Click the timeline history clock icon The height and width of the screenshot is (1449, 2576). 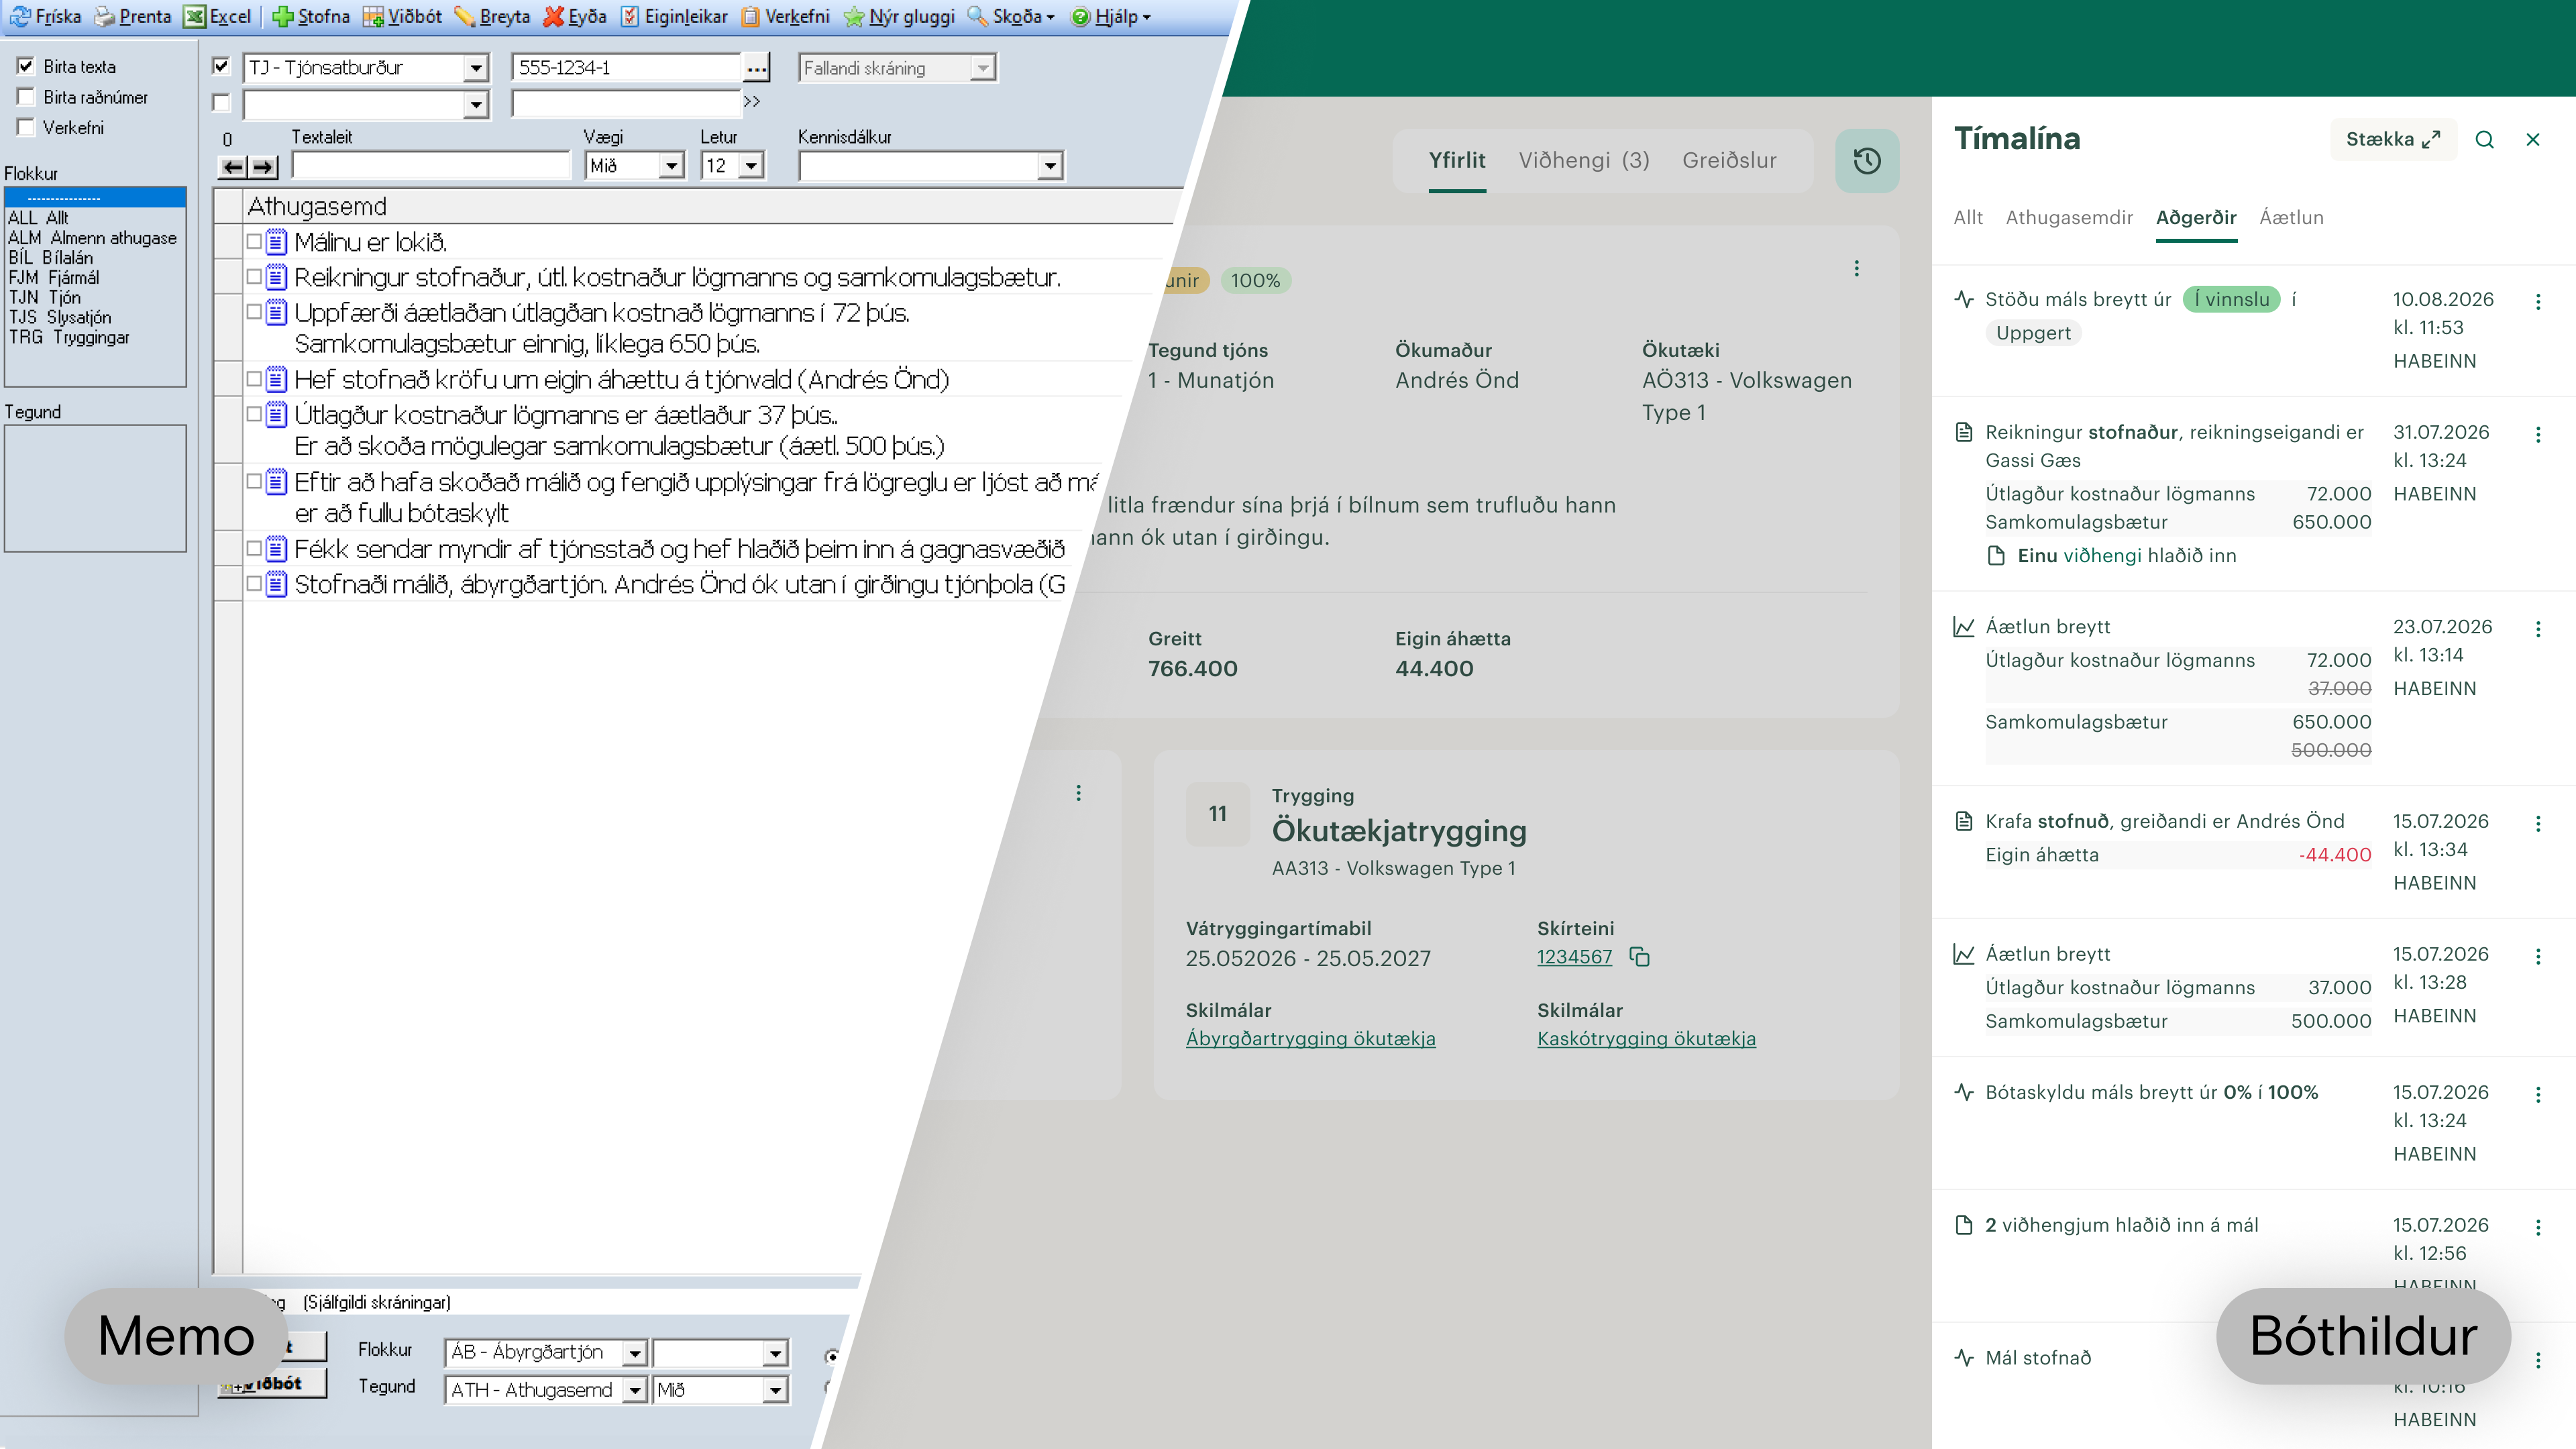click(x=1867, y=160)
